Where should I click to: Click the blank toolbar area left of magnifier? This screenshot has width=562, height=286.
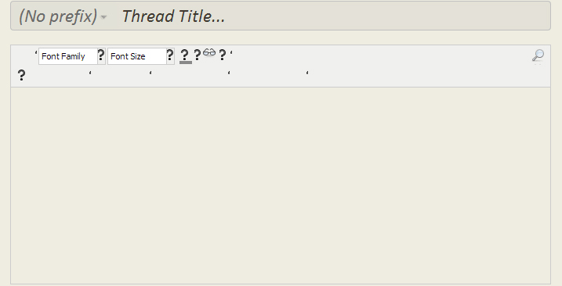point(380,56)
